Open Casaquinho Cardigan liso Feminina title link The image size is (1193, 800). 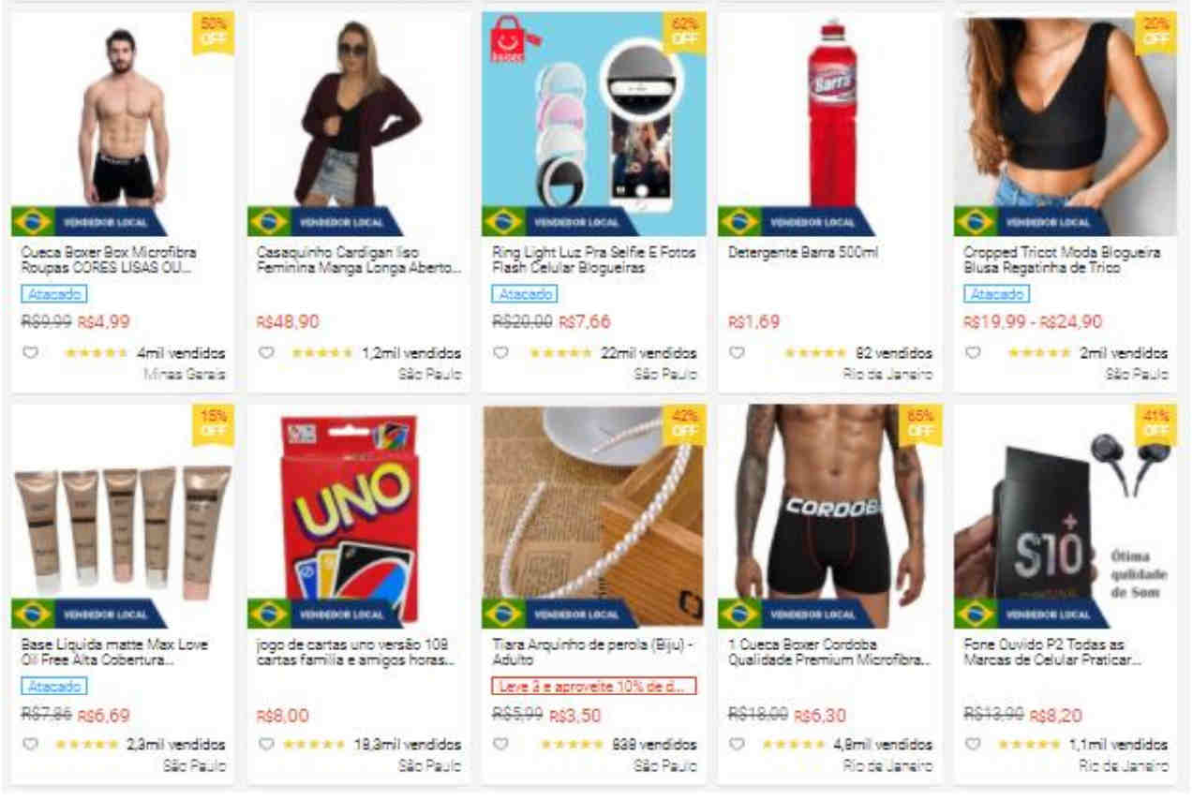tap(359, 260)
